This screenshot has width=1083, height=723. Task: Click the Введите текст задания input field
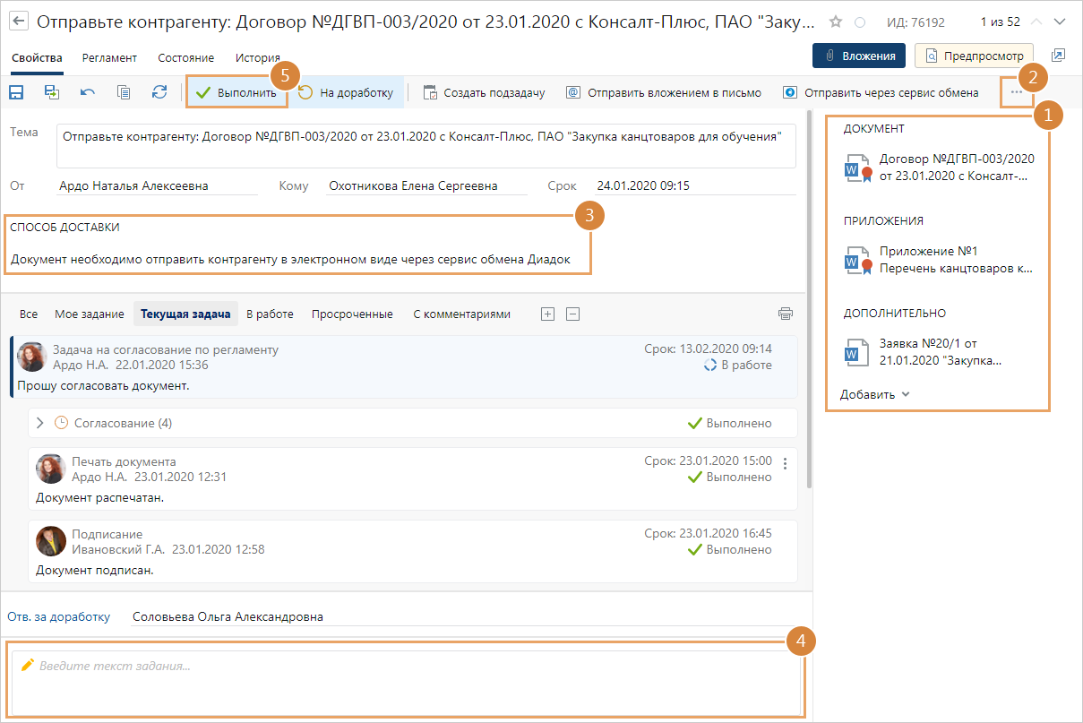403,681
